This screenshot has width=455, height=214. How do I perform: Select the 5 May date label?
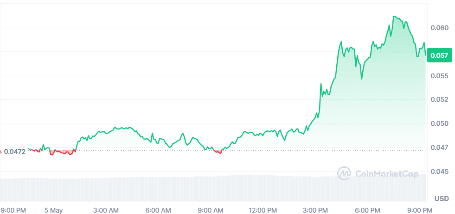point(53,210)
